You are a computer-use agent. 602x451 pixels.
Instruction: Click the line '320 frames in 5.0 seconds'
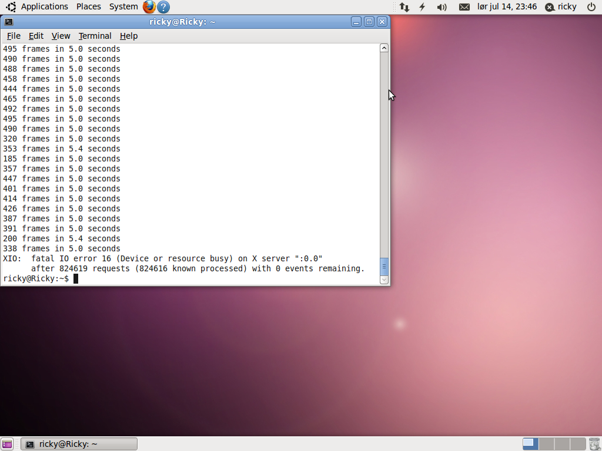click(61, 139)
